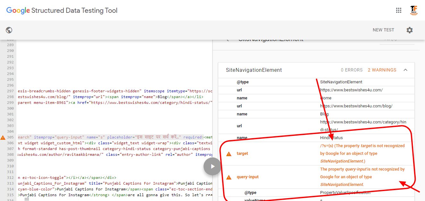
Task: Select the 'query-input' property label
Action: pos(248,177)
